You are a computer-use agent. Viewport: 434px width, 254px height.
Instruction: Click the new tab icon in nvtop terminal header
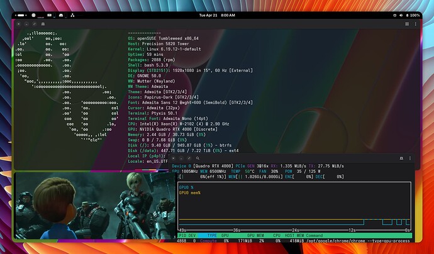[401, 158]
